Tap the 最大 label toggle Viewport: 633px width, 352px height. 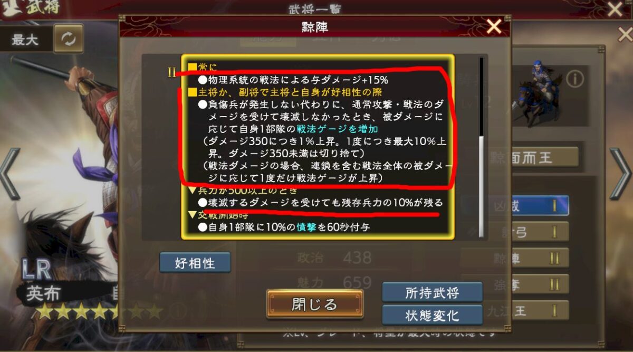(25, 39)
